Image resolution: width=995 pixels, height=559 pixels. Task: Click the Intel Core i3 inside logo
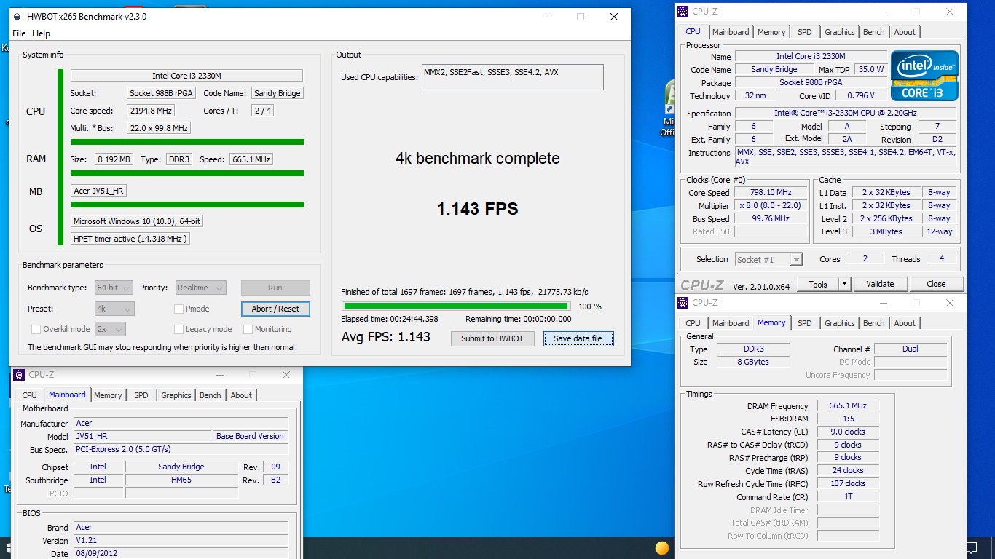tap(924, 76)
